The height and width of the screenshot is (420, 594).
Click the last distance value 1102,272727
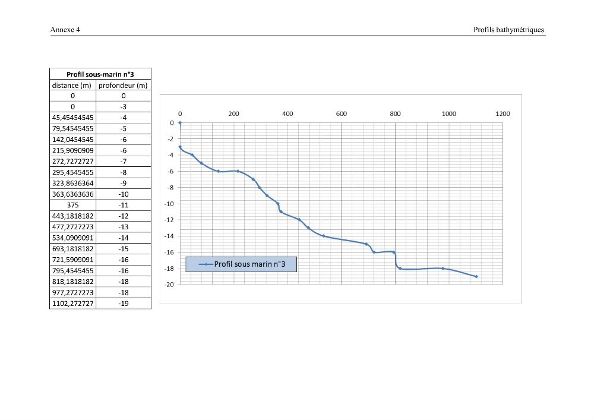coord(72,304)
